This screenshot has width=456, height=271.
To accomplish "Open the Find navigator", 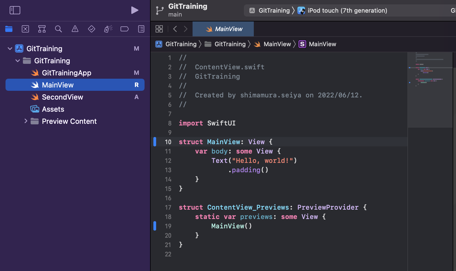I will tap(58, 29).
